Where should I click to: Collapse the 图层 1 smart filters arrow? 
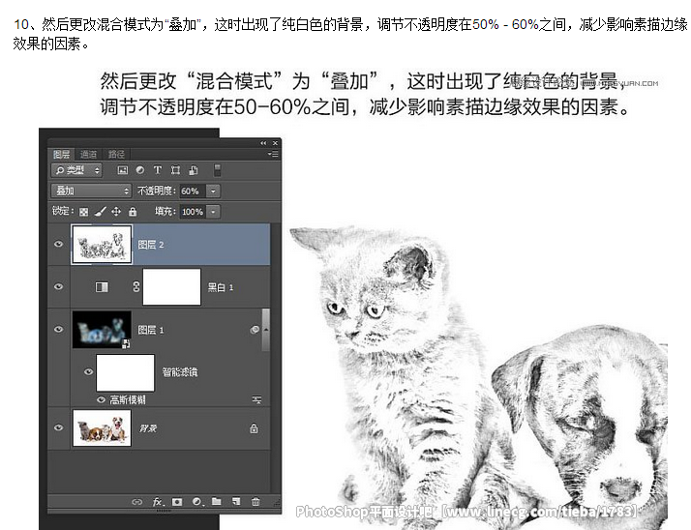pos(266,330)
